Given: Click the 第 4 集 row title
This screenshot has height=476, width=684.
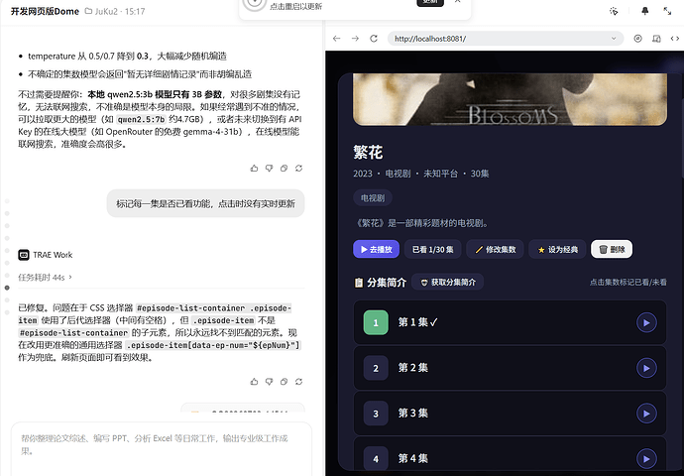Looking at the screenshot, I should pos(412,458).
